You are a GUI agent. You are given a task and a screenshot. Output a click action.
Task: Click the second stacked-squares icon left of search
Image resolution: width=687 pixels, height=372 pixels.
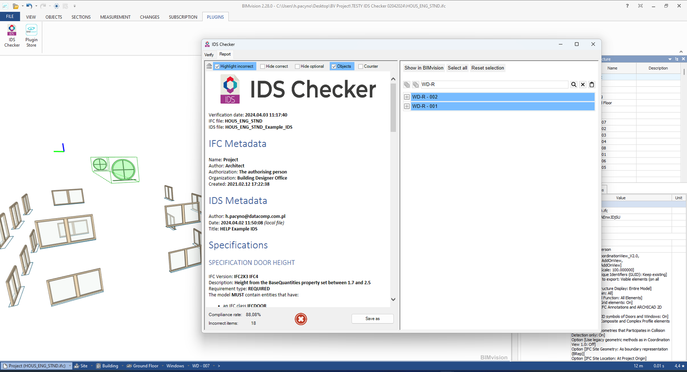tap(415, 85)
